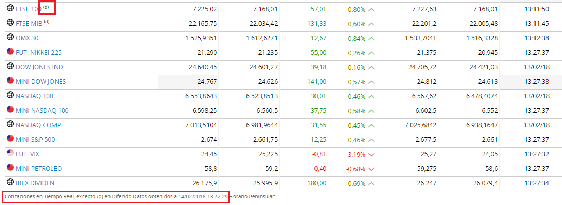Click the US flag icon beside MINI S&P 500
The height and width of the screenshot is (205, 562).
point(10,139)
